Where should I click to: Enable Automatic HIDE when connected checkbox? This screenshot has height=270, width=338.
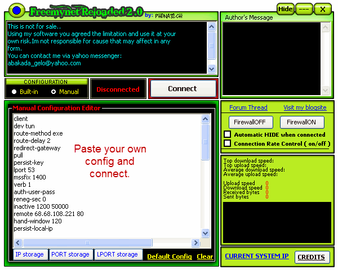pos(227,134)
